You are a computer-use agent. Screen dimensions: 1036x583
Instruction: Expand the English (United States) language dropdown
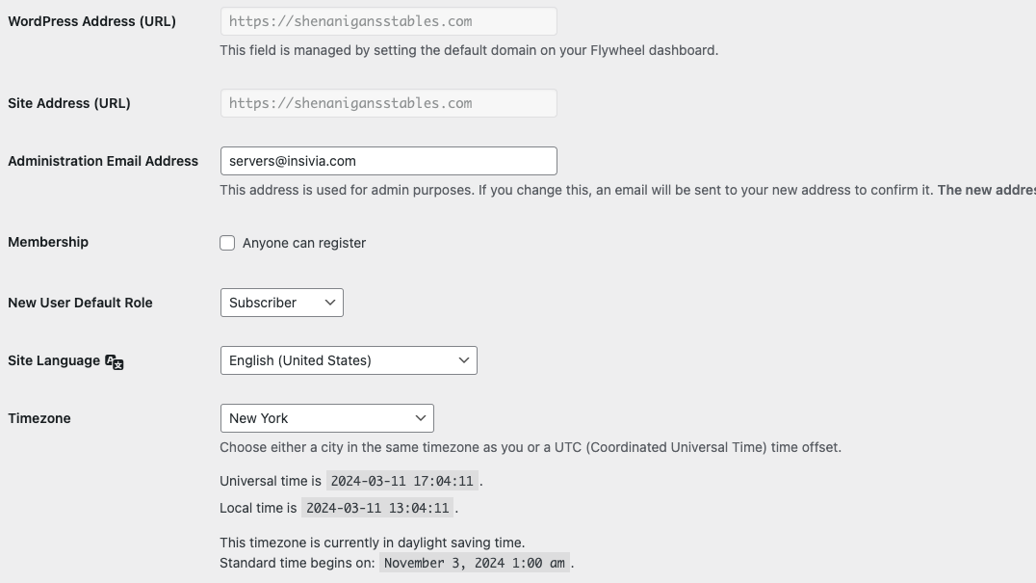[349, 361]
